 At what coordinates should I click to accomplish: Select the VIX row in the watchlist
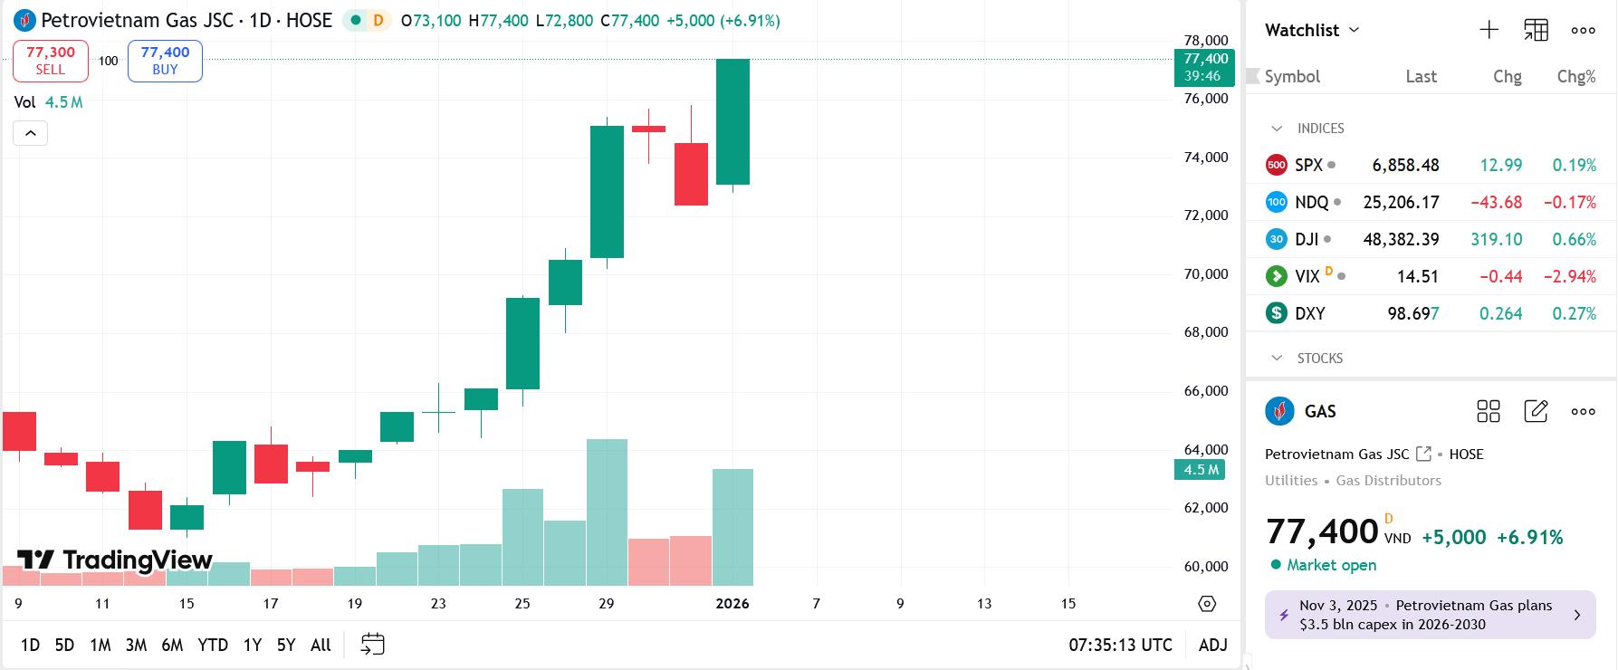tap(1431, 276)
